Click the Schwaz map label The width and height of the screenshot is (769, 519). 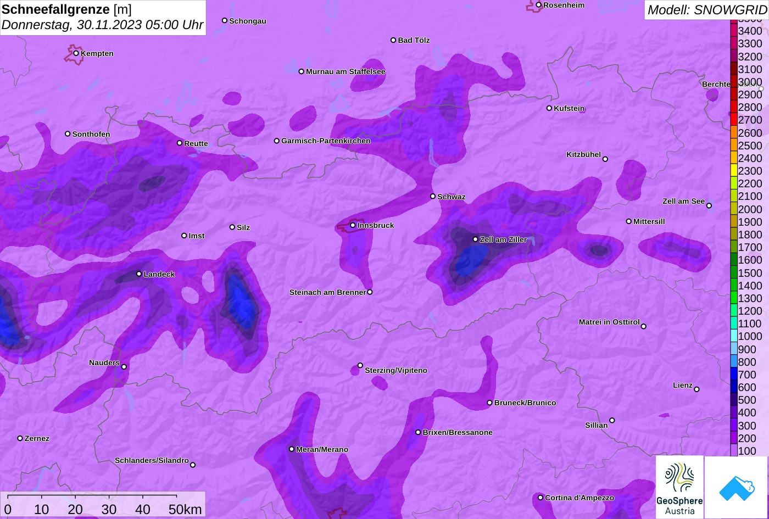[x=452, y=197]
